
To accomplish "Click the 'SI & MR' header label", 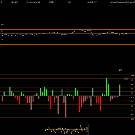I will pos(14,2).
